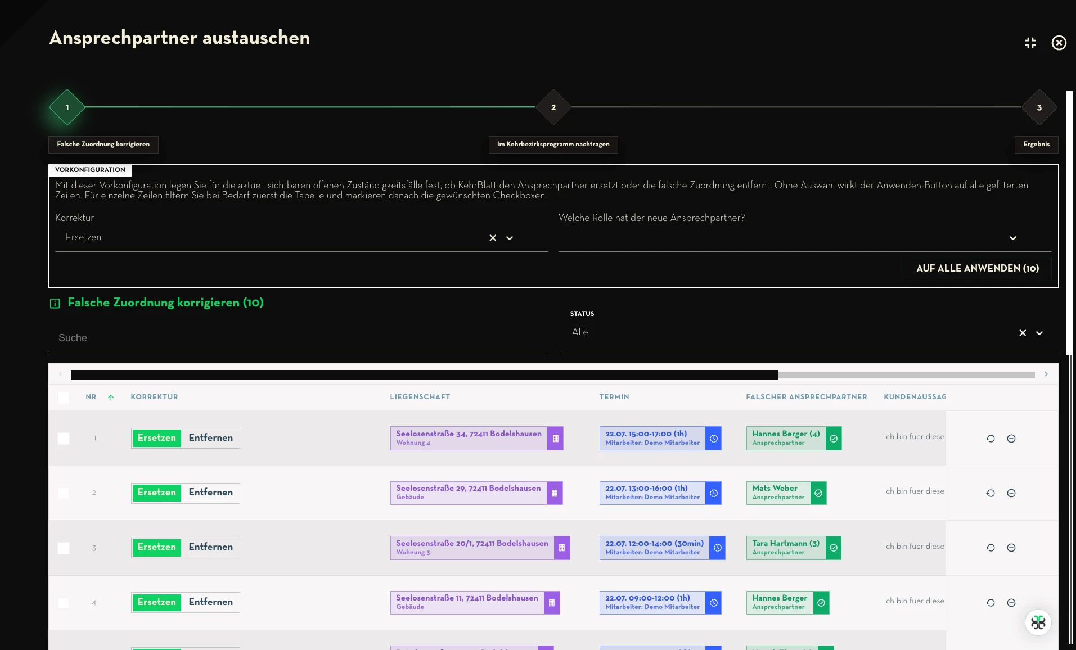Click horizontal table scrollbar thumb
Viewport: 1076px width, 650px height.
coord(425,375)
